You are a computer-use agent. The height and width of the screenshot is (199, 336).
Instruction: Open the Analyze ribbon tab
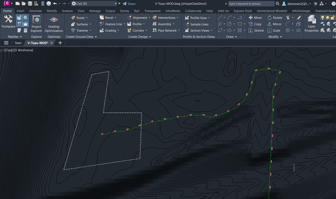point(67,11)
